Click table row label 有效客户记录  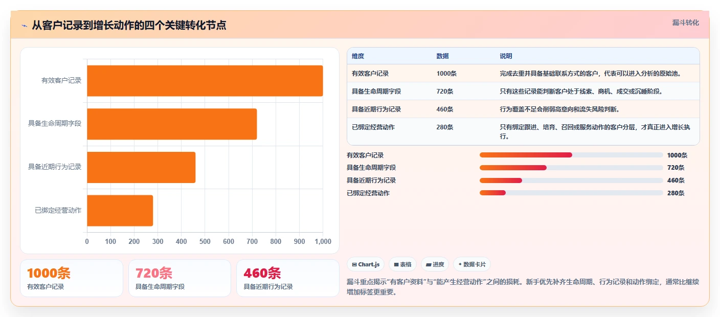point(370,74)
